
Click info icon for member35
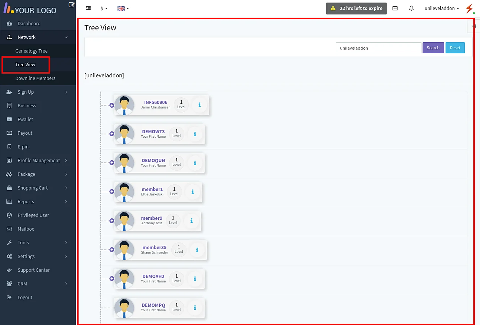point(197,250)
